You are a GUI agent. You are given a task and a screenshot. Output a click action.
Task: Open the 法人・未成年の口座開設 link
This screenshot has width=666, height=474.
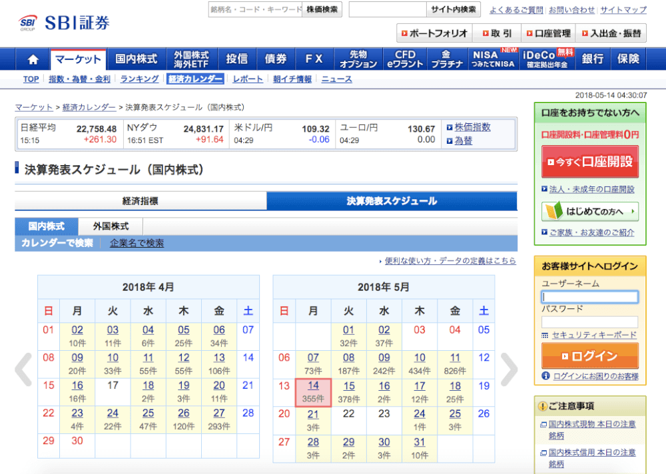point(591,190)
